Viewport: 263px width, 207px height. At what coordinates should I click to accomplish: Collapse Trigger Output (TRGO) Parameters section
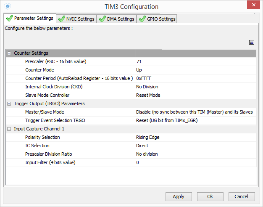pos(9,103)
